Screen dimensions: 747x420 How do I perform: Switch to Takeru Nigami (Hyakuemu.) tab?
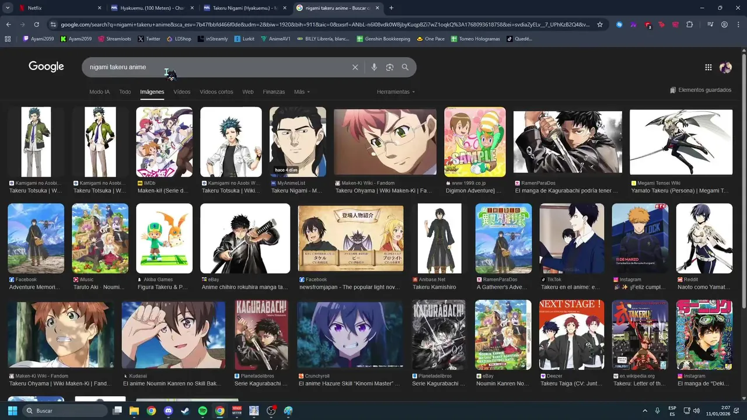click(x=243, y=8)
